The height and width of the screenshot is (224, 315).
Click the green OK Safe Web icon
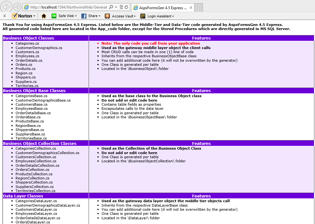[x=54, y=16]
